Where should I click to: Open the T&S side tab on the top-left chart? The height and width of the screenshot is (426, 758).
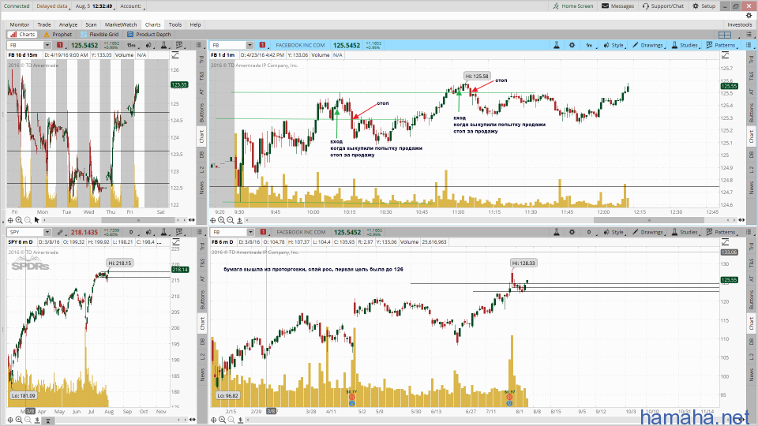tap(201, 76)
